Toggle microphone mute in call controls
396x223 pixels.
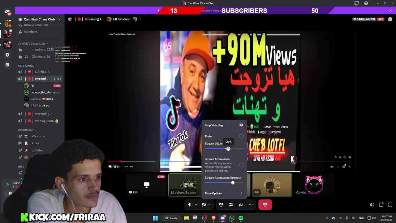[190, 205]
